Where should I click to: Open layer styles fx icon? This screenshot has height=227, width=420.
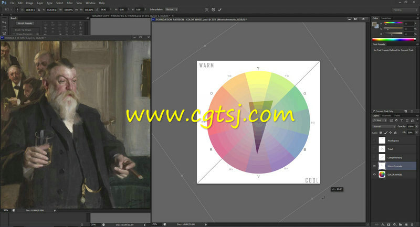click(x=383, y=224)
